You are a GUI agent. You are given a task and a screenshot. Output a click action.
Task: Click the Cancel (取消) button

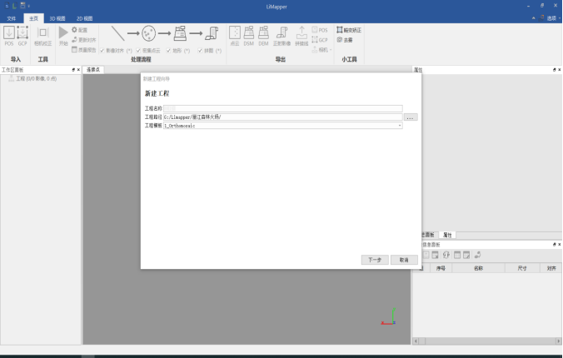pyautogui.click(x=404, y=260)
